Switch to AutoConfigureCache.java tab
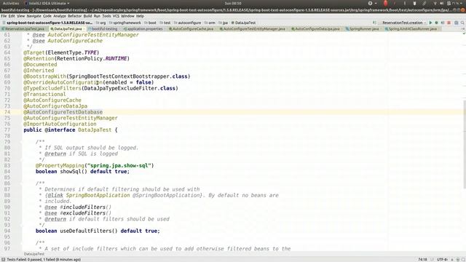 [x=192, y=29]
